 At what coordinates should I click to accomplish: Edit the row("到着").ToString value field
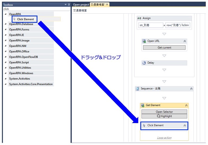(177, 25)
